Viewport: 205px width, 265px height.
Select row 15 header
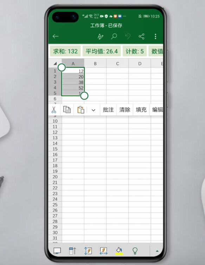click(55, 149)
